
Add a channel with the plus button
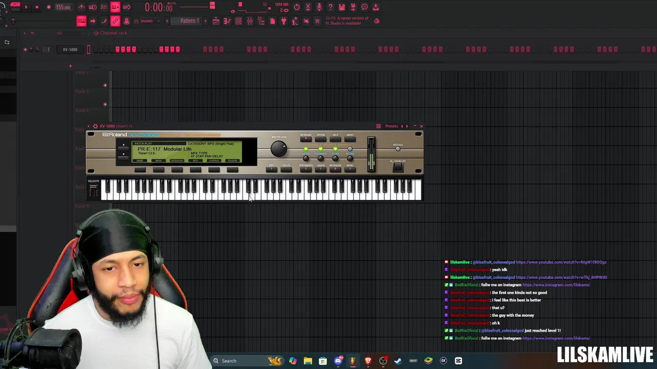coord(70,66)
